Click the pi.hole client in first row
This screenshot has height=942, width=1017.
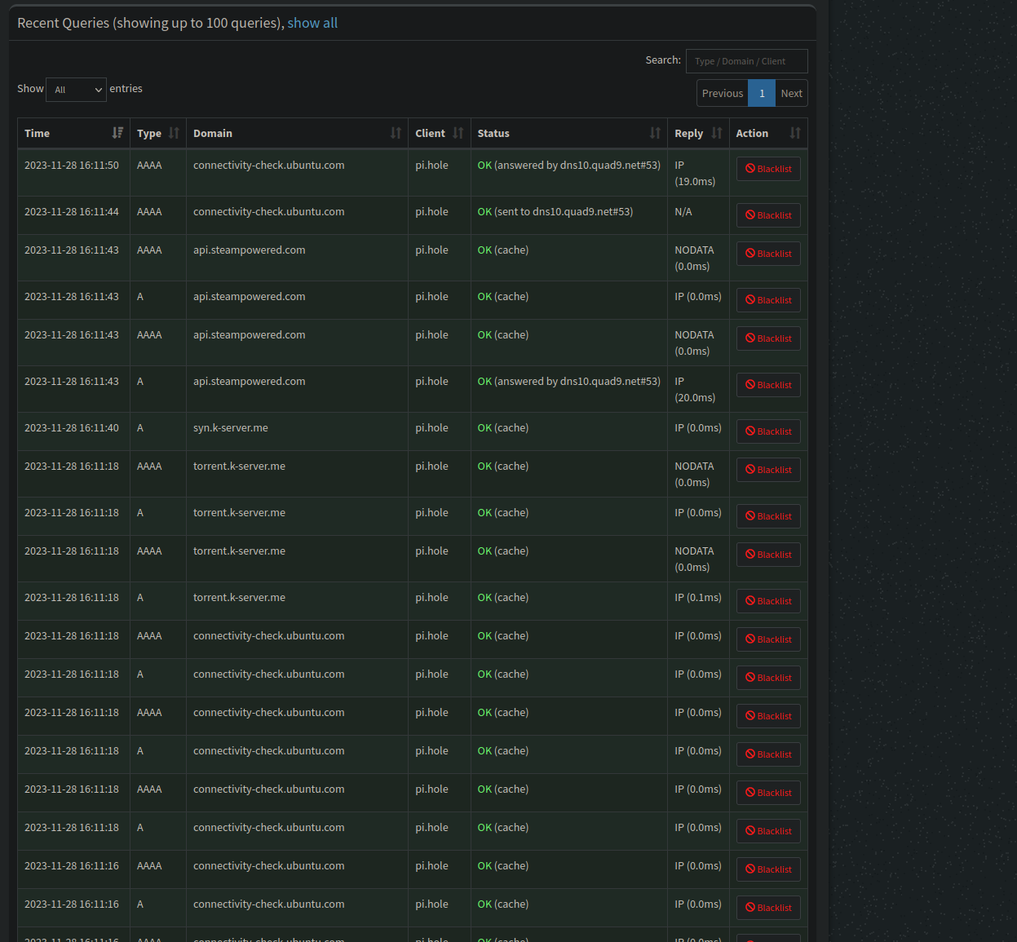(431, 166)
